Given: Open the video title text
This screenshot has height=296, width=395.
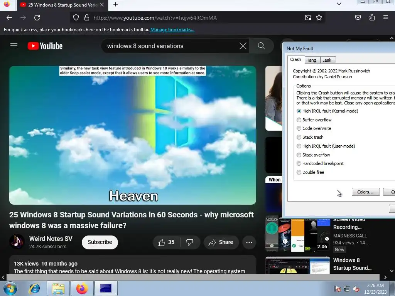Looking at the screenshot, I should click(131, 220).
